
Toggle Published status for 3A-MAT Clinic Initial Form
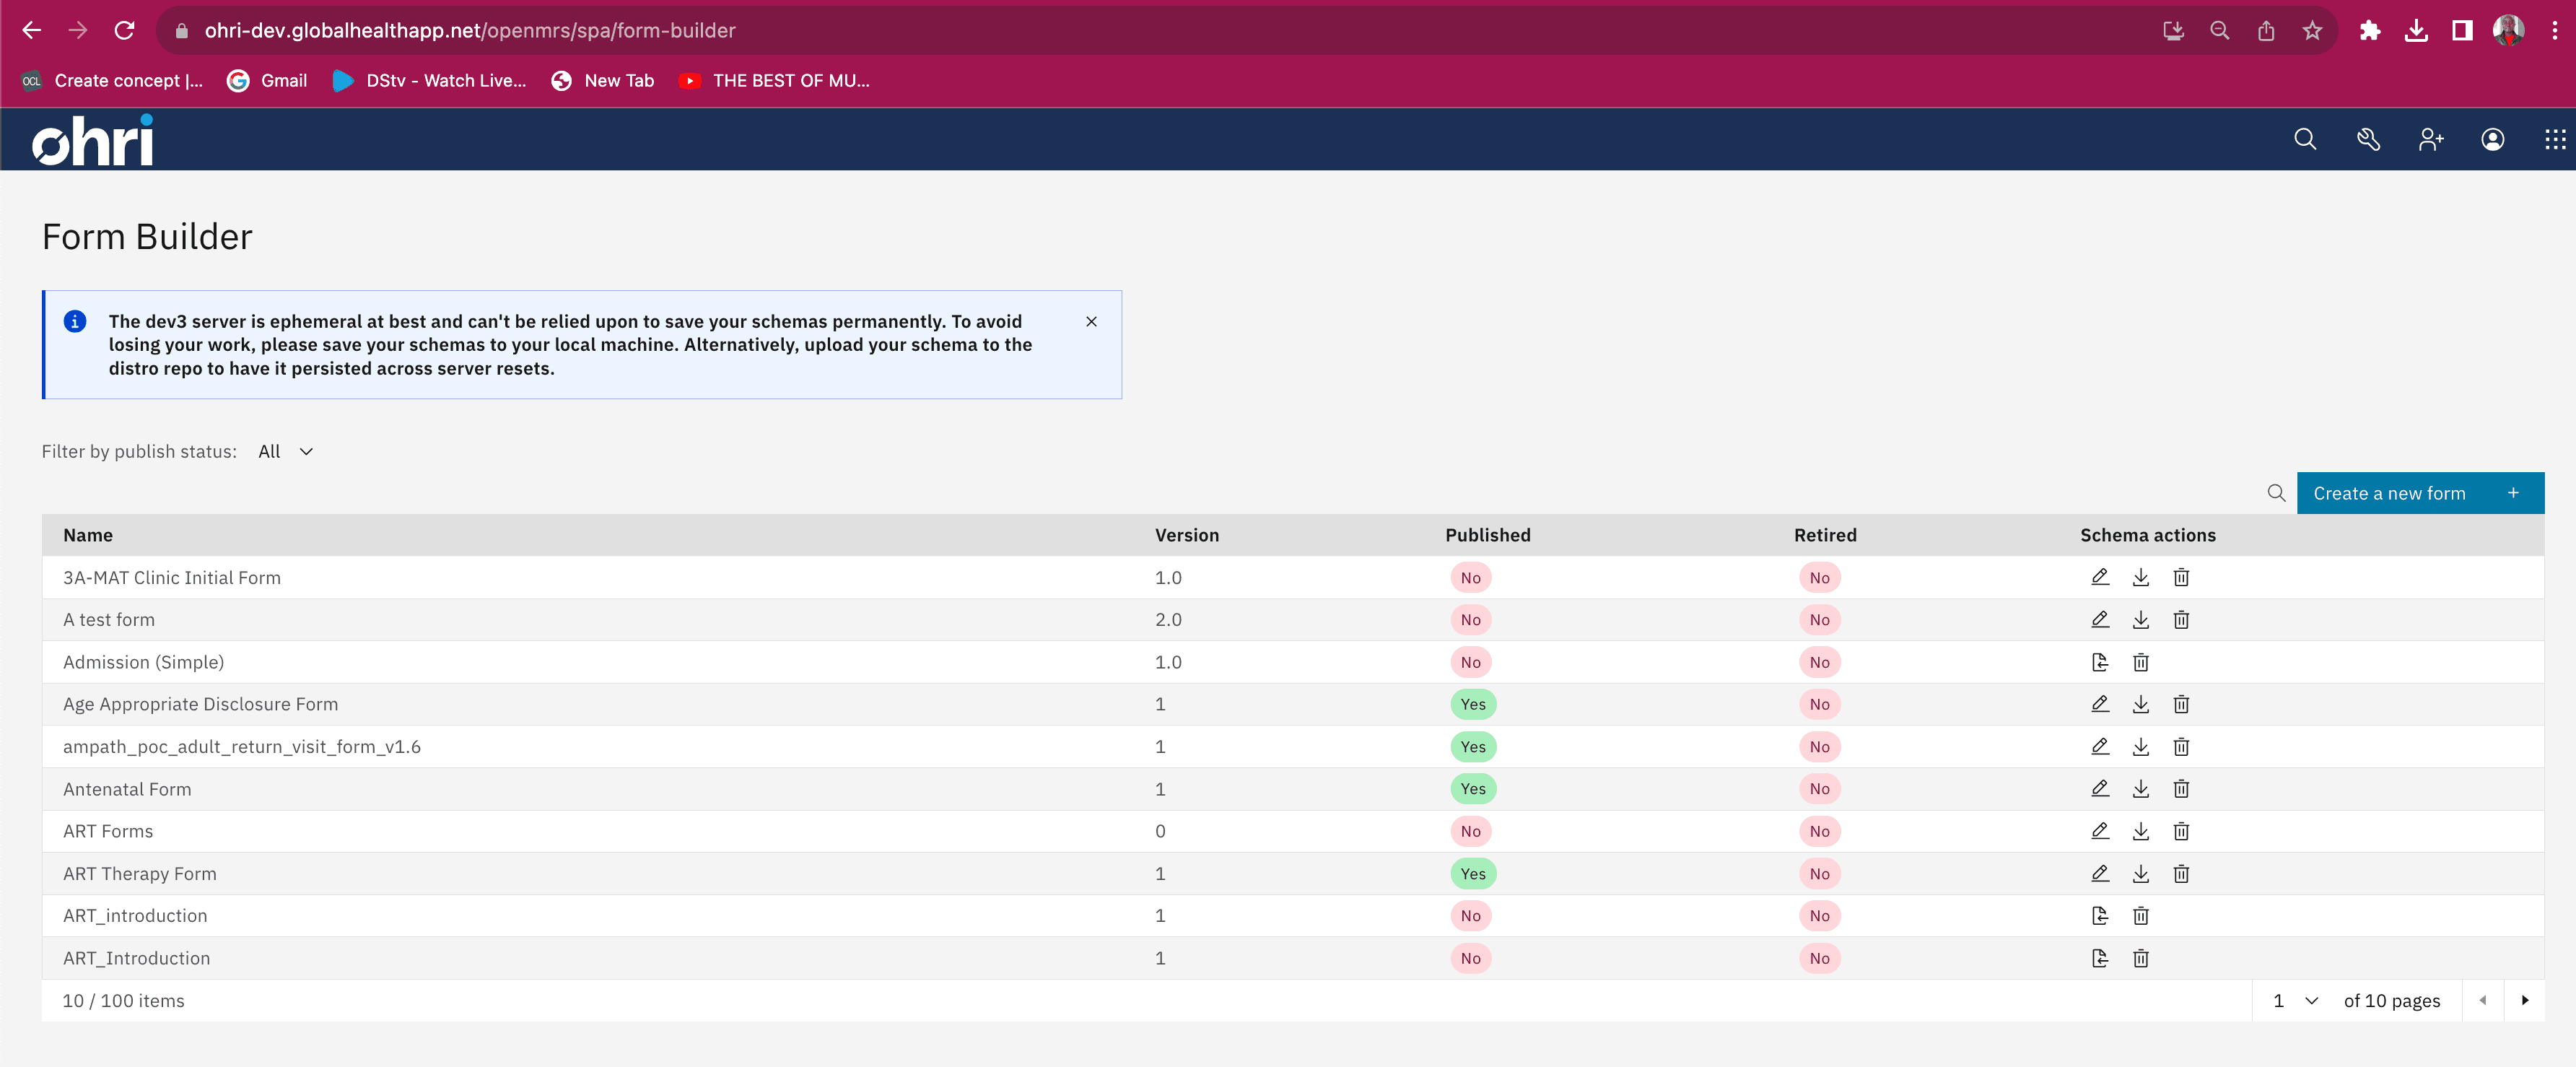coord(1470,577)
